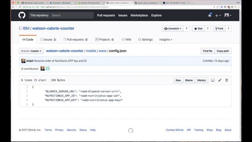The height and width of the screenshot is (142, 252).
Task: Open Pull requests in top navigation
Action: (x=106, y=15)
